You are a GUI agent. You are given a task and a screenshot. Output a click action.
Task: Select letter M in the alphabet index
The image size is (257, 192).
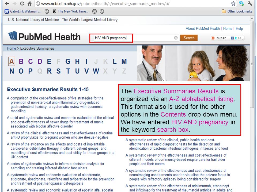(x=124, y=61)
